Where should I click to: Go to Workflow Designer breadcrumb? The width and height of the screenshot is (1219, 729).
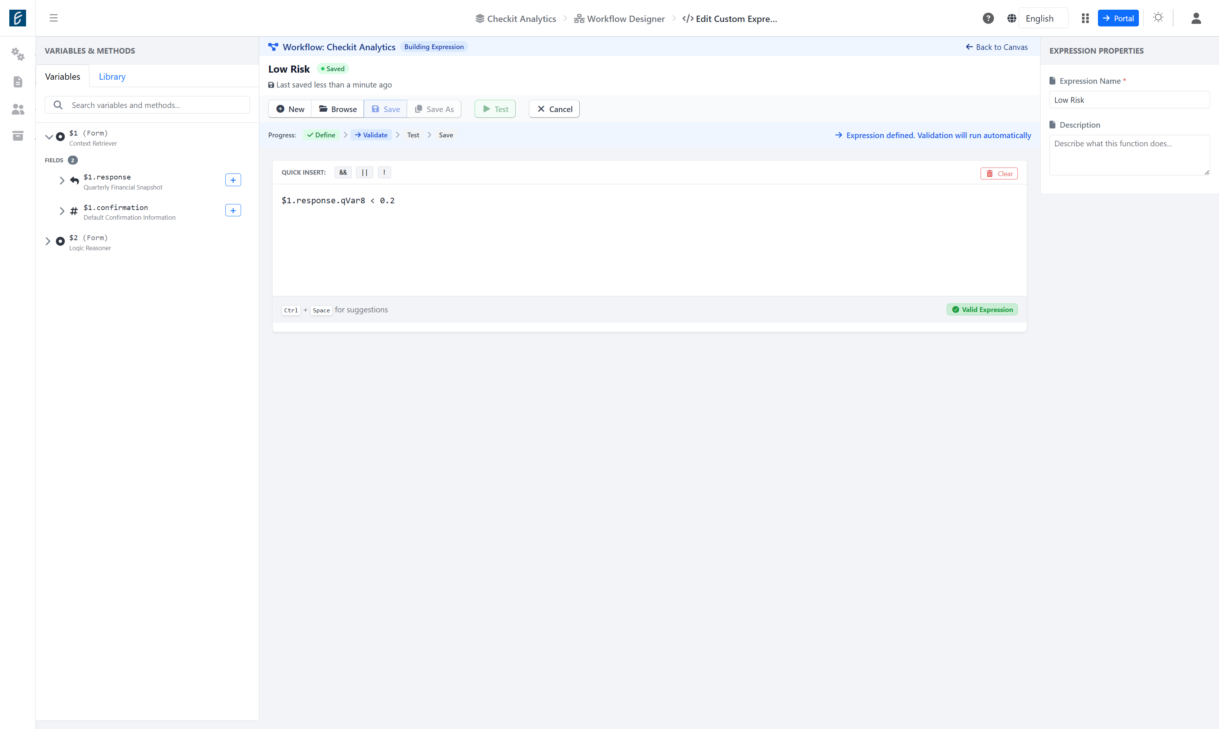pyautogui.click(x=619, y=19)
